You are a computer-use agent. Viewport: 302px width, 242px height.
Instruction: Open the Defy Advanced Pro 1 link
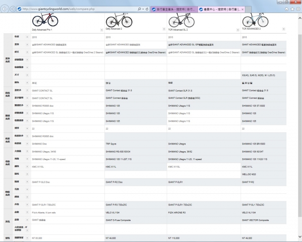(x=42, y=30)
